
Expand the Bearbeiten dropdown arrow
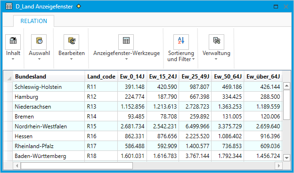pyautogui.click(x=71, y=59)
